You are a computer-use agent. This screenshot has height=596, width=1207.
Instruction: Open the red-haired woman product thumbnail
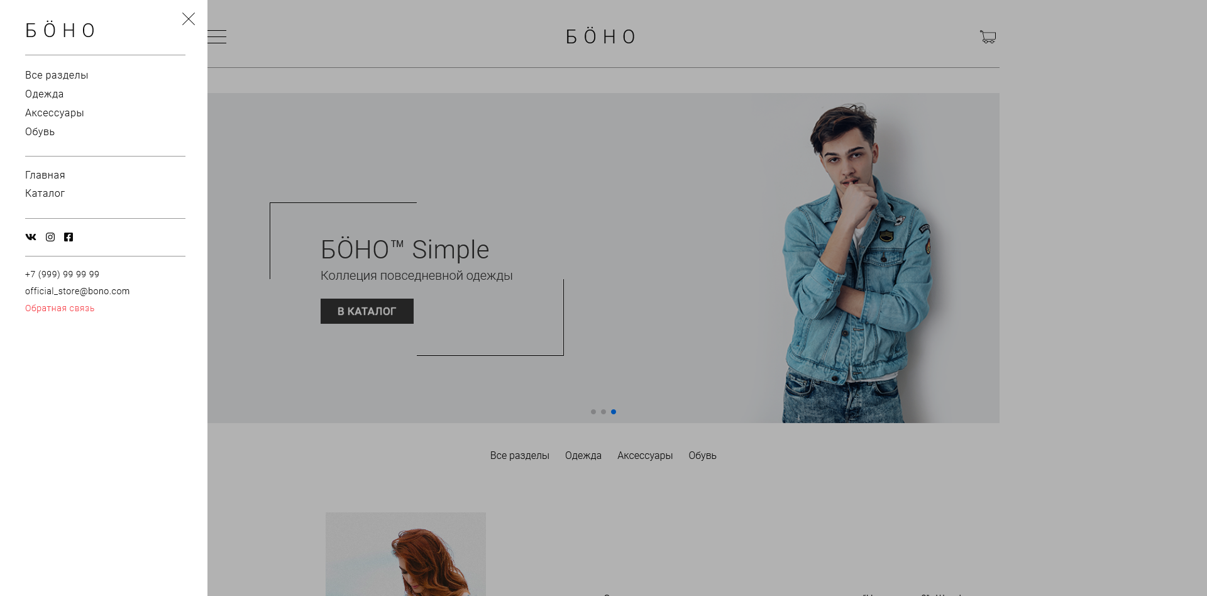pyautogui.click(x=405, y=554)
